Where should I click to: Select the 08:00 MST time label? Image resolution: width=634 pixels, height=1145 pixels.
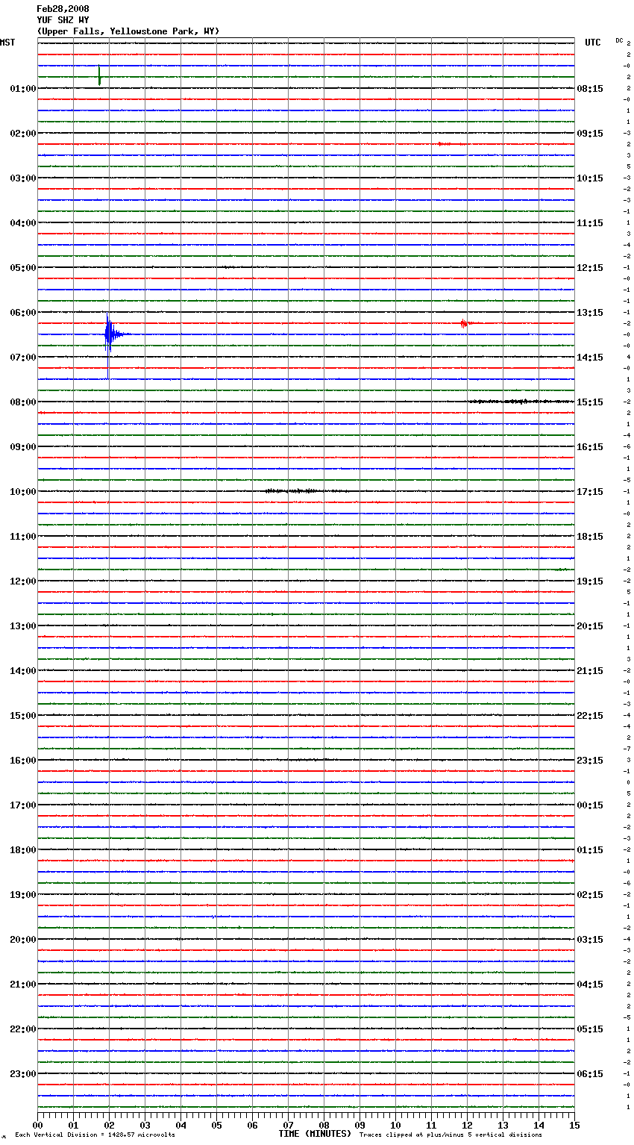tap(22, 402)
